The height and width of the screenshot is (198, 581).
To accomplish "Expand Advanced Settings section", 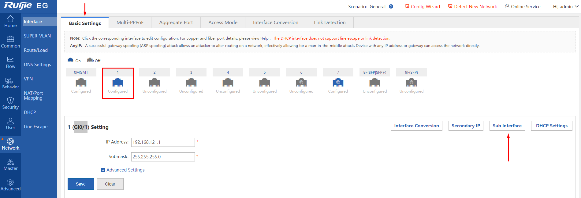I will pyautogui.click(x=123, y=170).
